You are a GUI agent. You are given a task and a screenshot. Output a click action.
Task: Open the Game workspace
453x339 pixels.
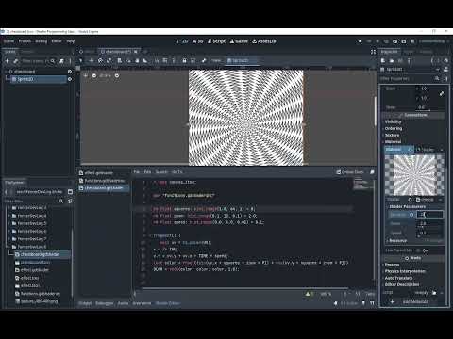(x=239, y=41)
